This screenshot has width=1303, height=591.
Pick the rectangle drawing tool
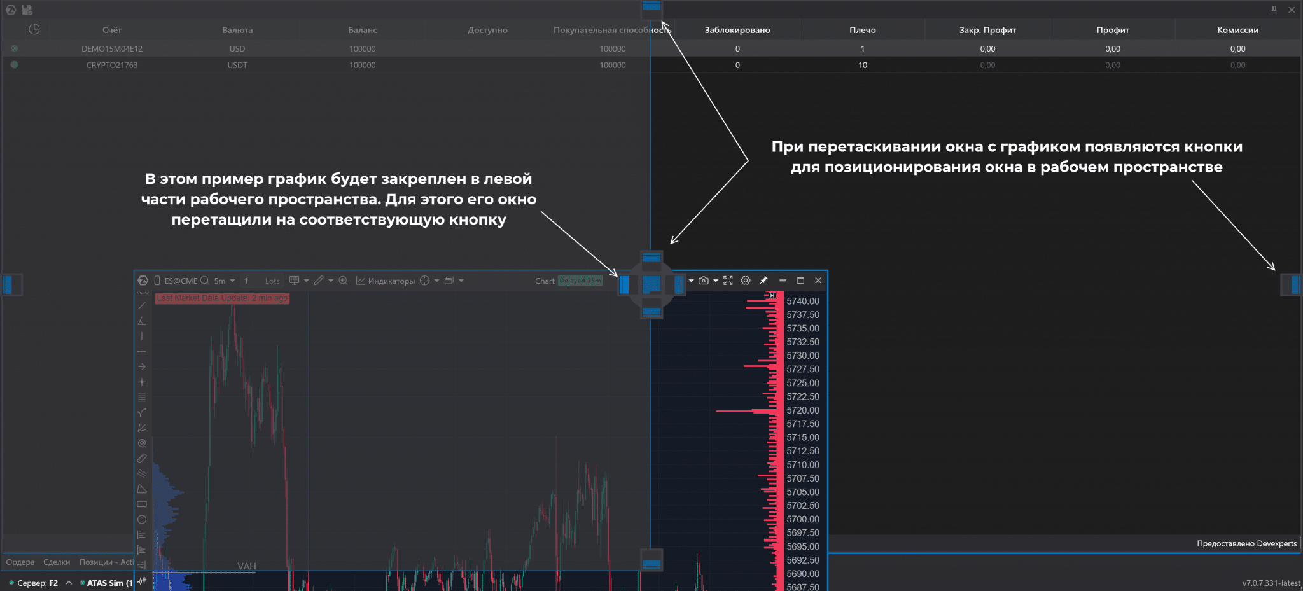(x=142, y=504)
